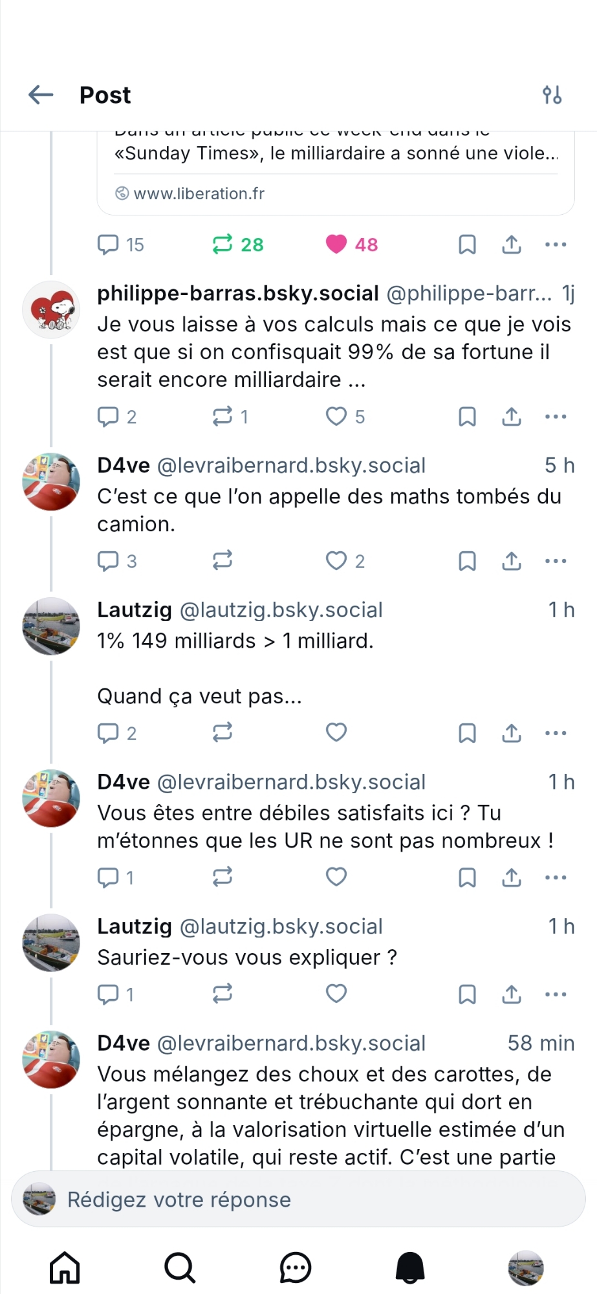The height and width of the screenshot is (1294, 597).
Task: Open more options for philippe-barras's reply
Action: point(556,417)
